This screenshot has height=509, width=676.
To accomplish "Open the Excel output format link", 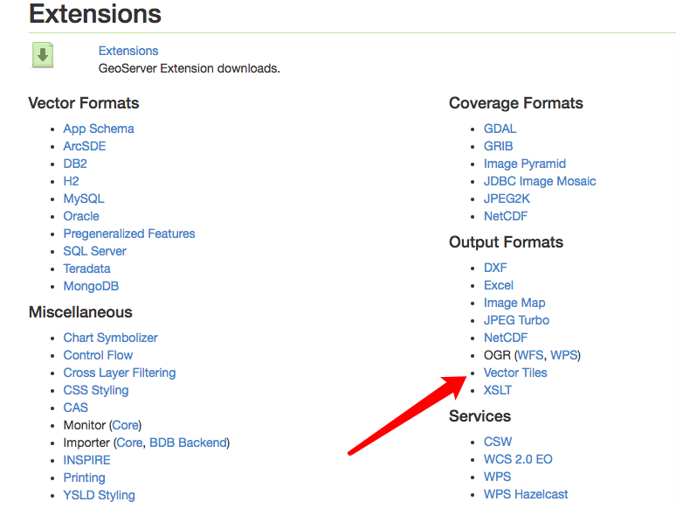I will pos(499,285).
